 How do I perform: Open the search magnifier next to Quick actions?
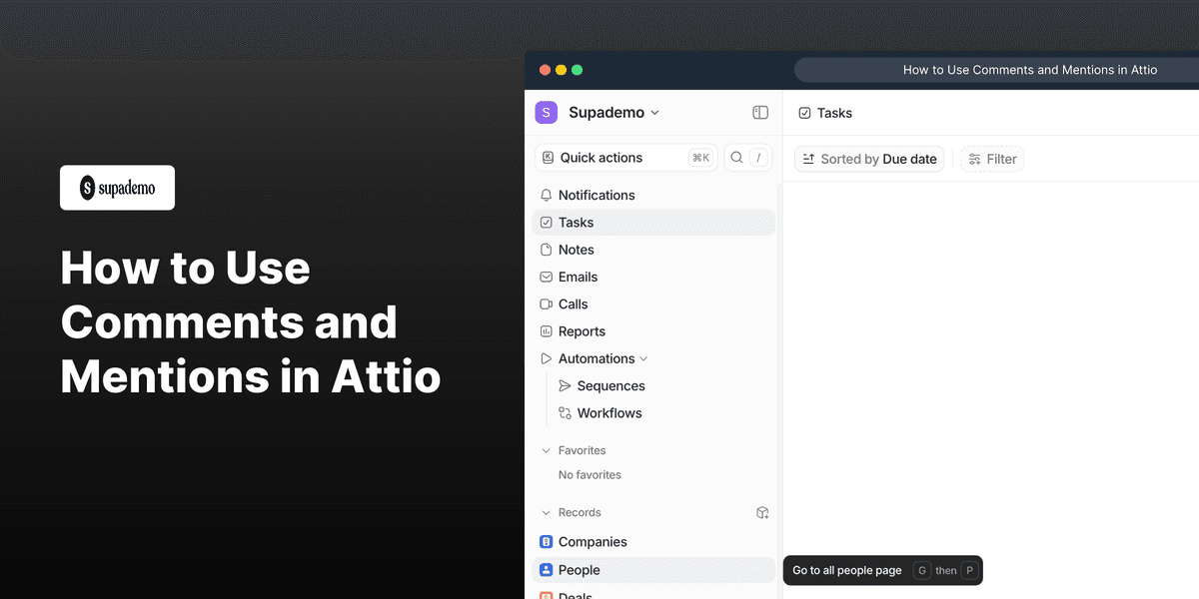pos(735,157)
